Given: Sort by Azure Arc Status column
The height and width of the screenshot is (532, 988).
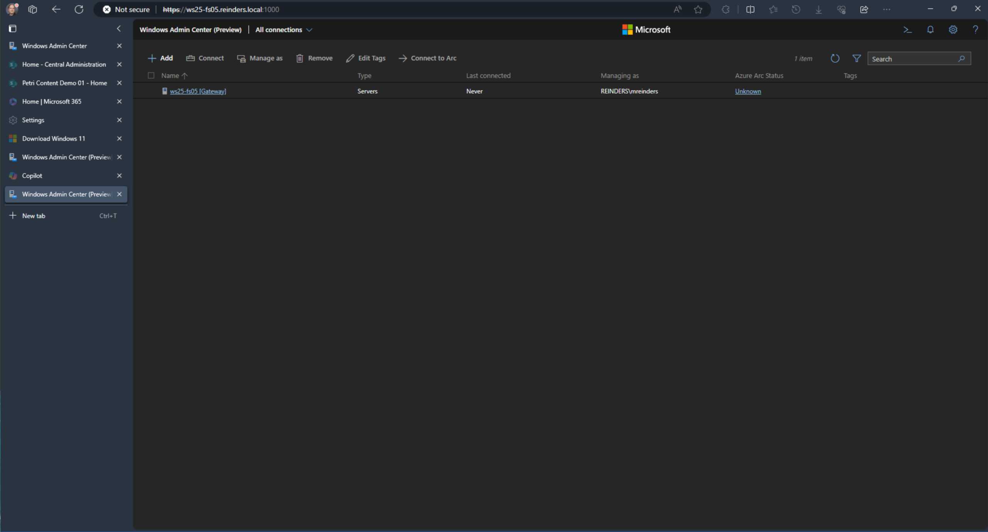Looking at the screenshot, I should (759, 76).
